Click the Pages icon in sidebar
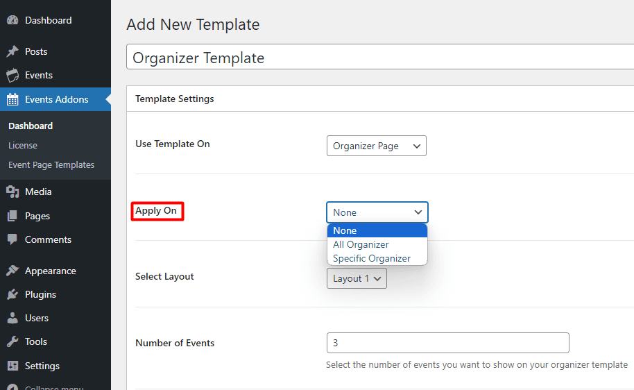The height and width of the screenshot is (390, 634). coord(12,216)
